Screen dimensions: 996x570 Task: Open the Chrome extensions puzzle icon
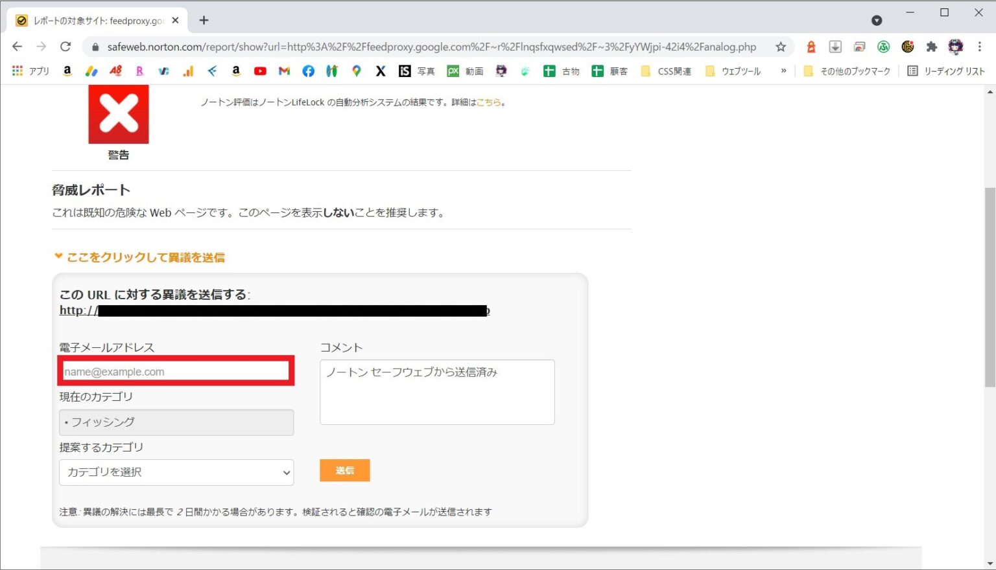932,47
